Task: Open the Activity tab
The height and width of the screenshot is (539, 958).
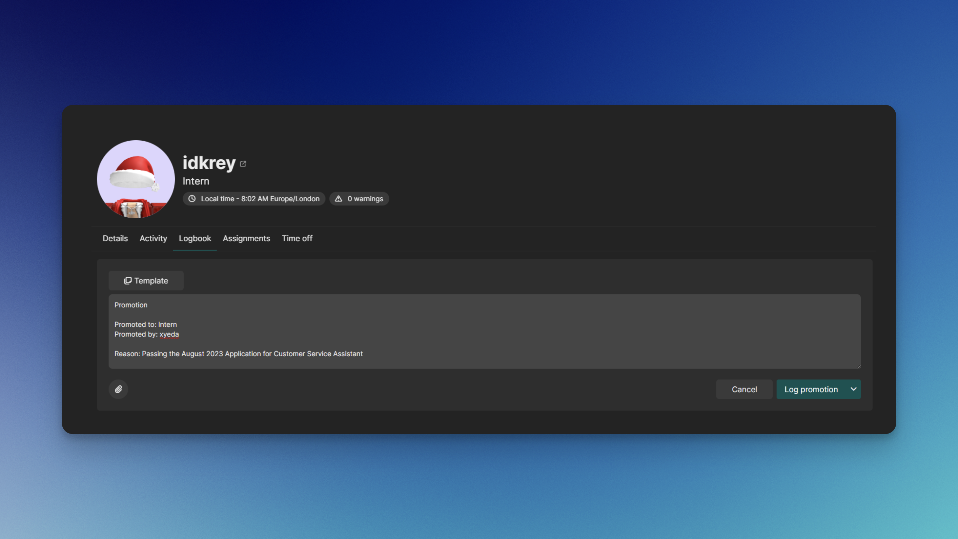Action: point(153,238)
